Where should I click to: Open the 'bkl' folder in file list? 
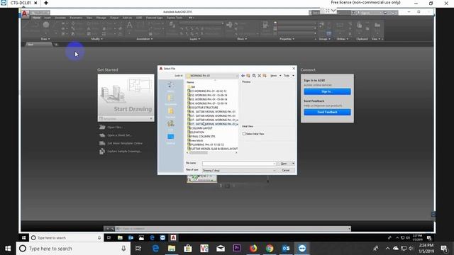pos(191,86)
